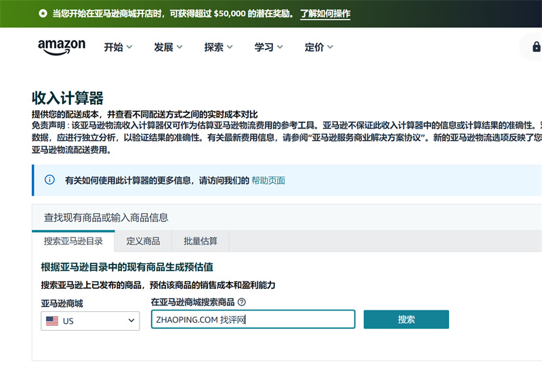Image resolution: width=542 pixels, height=368 pixels.
Task: Expand the 发展 navigation menu
Action: (x=168, y=47)
